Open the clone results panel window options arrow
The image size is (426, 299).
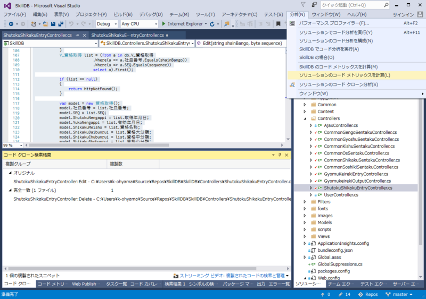(x=273, y=155)
